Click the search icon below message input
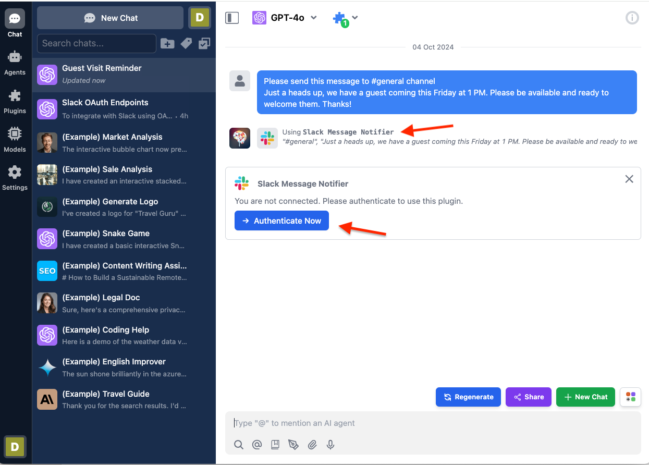649x465 pixels. point(239,445)
